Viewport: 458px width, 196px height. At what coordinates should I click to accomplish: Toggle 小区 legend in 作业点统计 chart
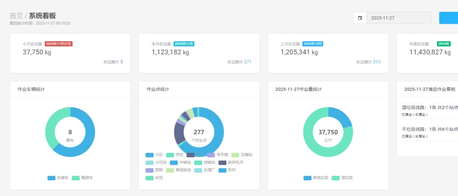click(x=154, y=154)
